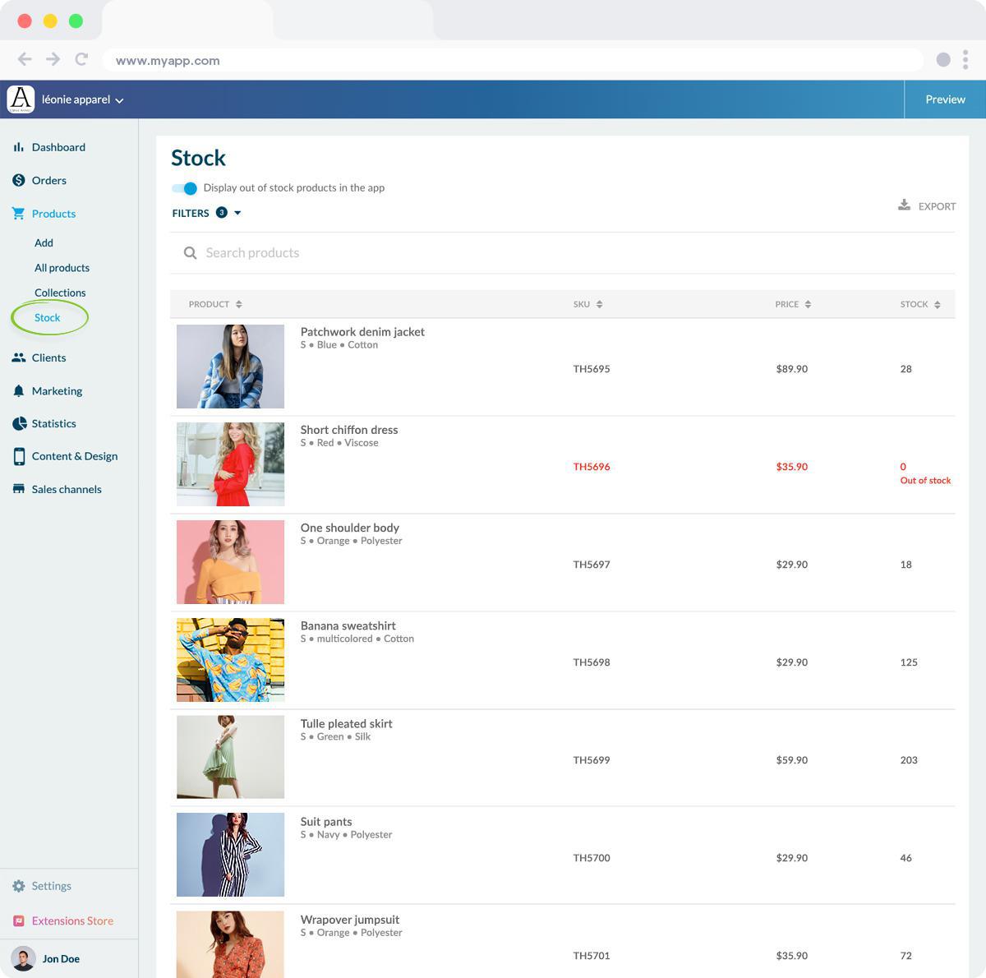Image resolution: width=986 pixels, height=978 pixels.
Task: Select Collections submenu item
Action: 60,293
